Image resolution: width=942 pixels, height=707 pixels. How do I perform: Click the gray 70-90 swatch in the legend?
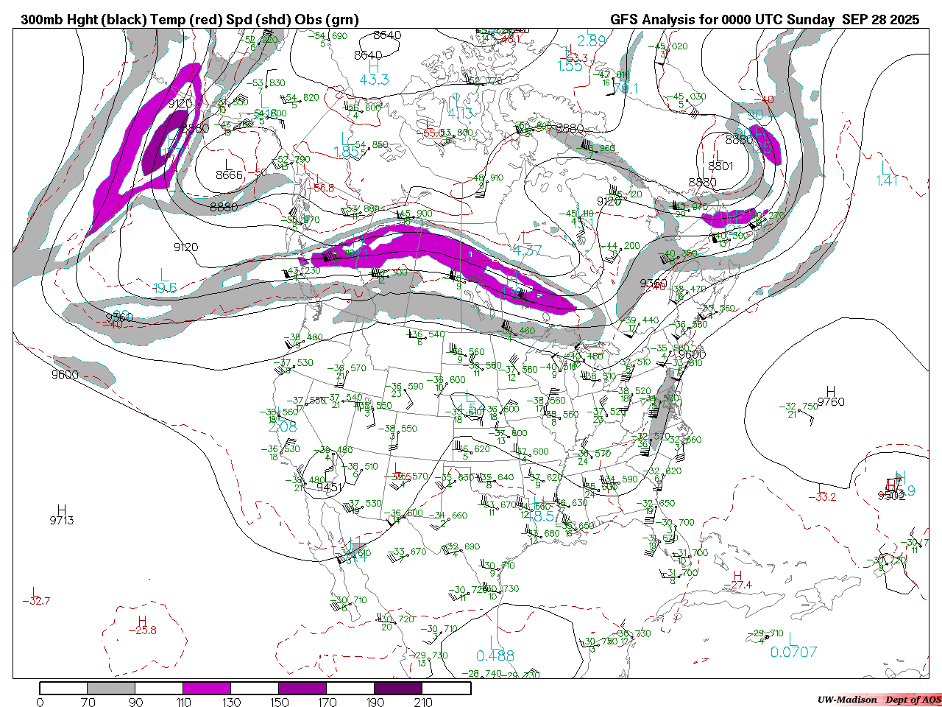[x=111, y=689]
